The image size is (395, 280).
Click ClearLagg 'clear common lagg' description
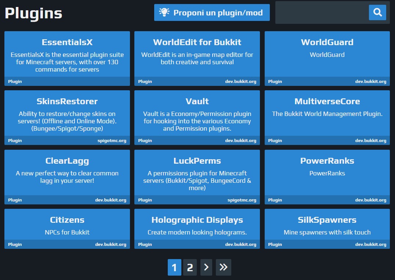67,177
